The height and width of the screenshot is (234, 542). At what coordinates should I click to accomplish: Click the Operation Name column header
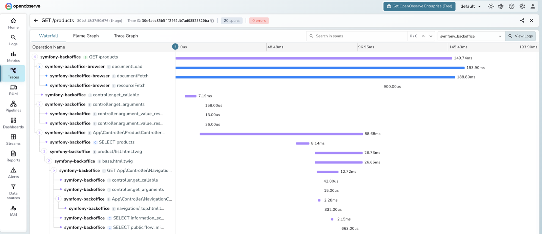48,47
